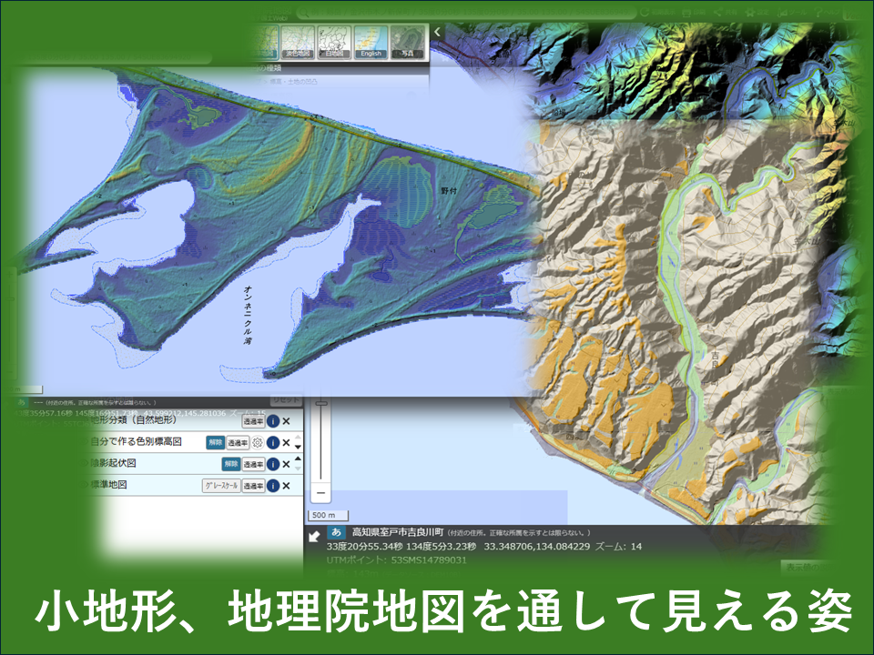Open gear settings for 自分で作る色別標高図

click(x=258, y=443)
